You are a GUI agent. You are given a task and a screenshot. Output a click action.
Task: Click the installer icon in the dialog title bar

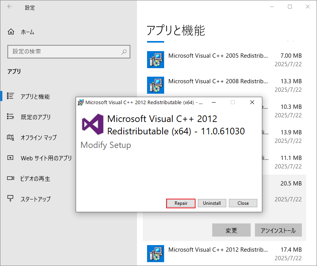pos(81,102)
